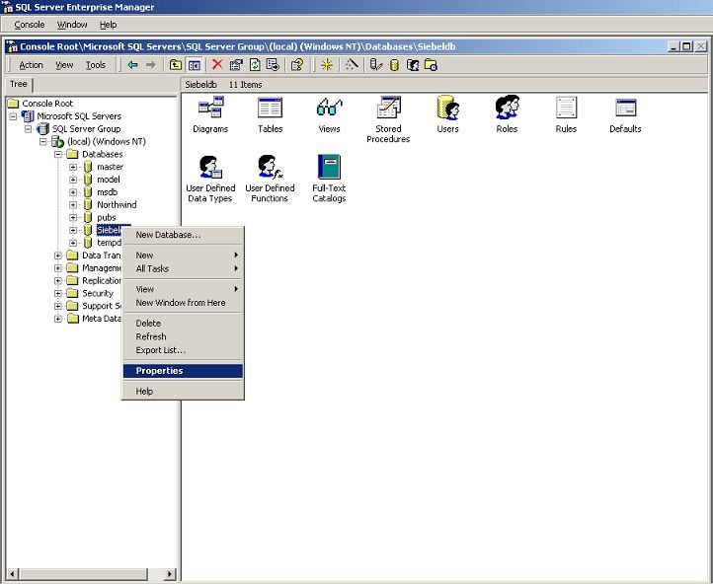
Task: Open Properties toolbar icon
Action: (x=236, y=65)
